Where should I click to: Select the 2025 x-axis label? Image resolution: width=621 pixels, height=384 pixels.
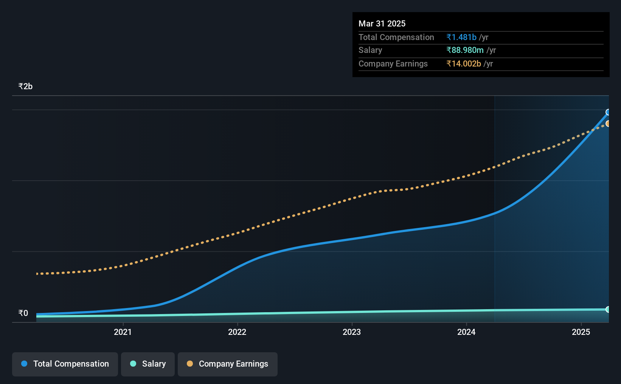click(x=581, y=332)
